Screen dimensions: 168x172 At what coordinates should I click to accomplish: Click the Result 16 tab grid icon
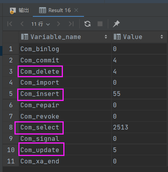(43, 10)
